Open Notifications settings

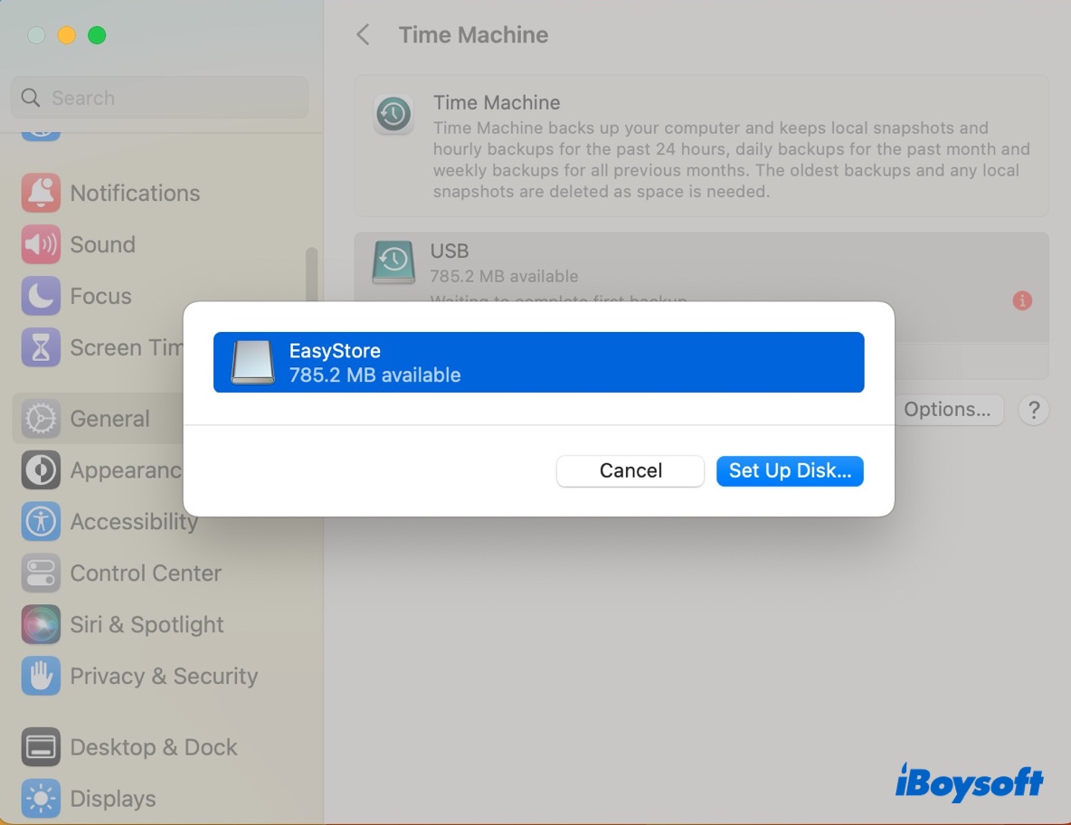[x=135, y=193]
